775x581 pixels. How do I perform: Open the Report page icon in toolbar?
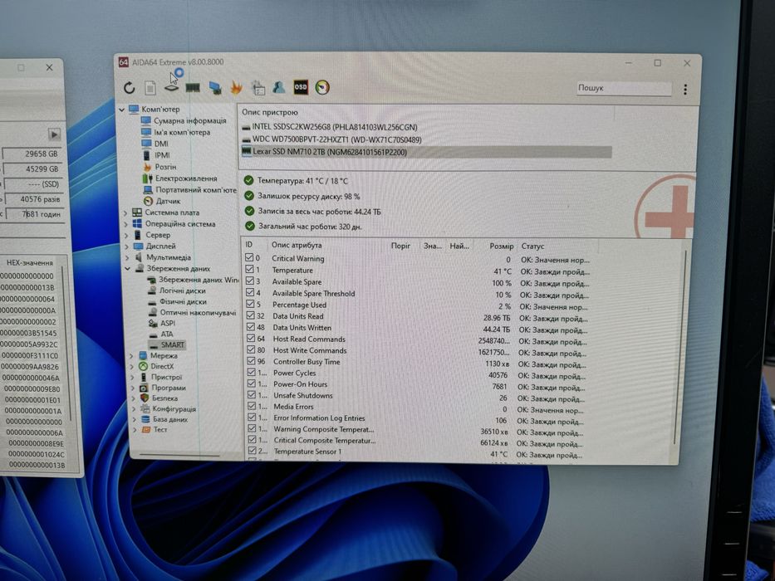150,88
